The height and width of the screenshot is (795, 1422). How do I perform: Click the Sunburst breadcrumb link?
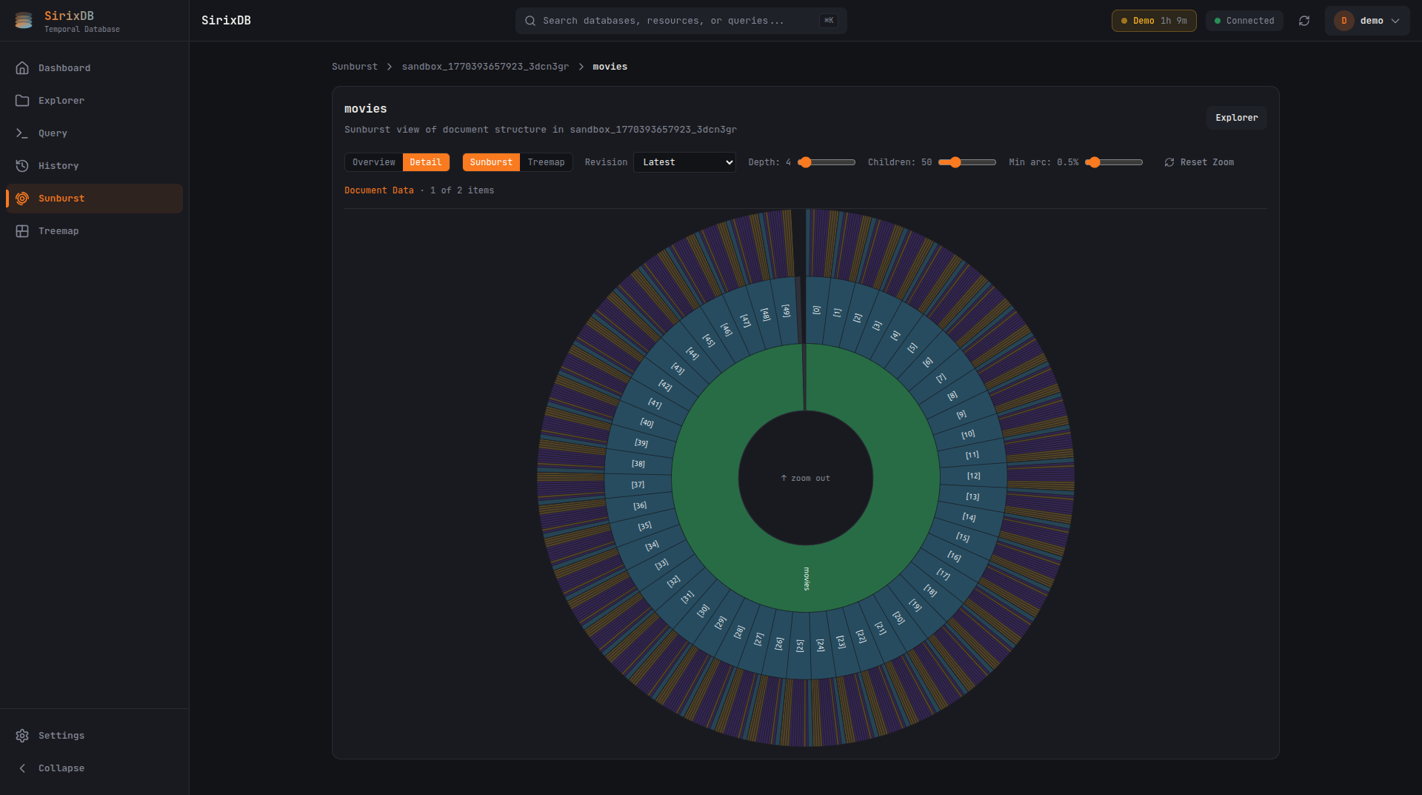coord(354,66)
